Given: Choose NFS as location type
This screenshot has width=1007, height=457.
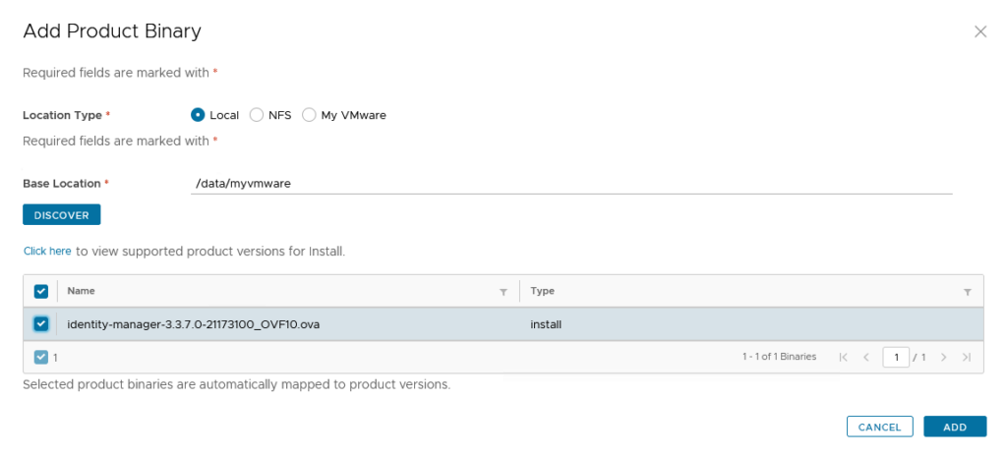Looking at the screenshot, I should [x=257, y=115].
